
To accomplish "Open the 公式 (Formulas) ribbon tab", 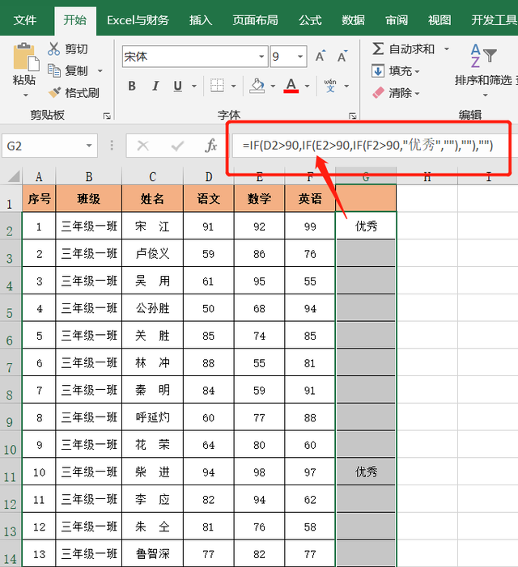I will (x=310, y=20).
